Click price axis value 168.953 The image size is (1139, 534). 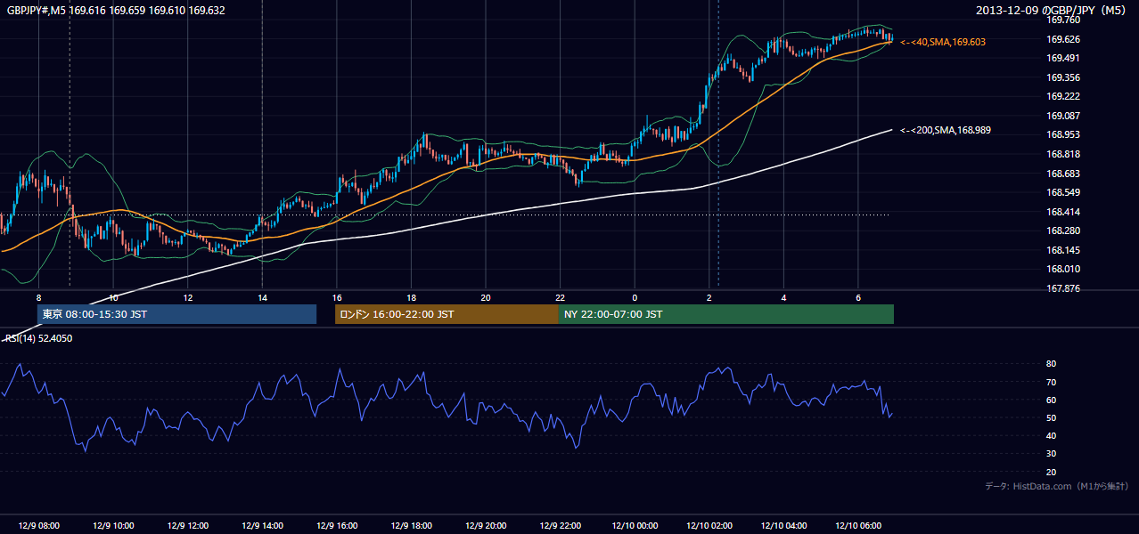click(x=1062, y=134)
